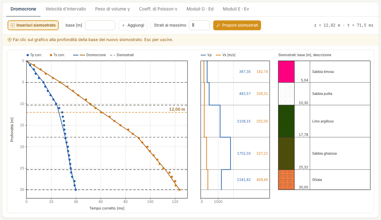The width and height of the screenshot is (381, 220).
Task: Click the insert icon in Inserisci sismostrato
Action: pos(13,25)
